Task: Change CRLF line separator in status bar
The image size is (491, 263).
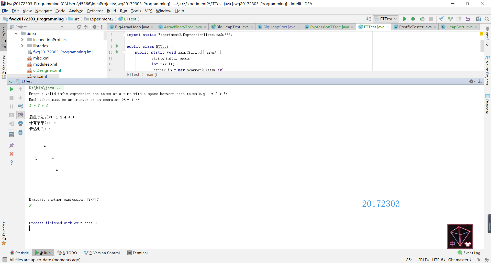Action: (x=423, y=260)
